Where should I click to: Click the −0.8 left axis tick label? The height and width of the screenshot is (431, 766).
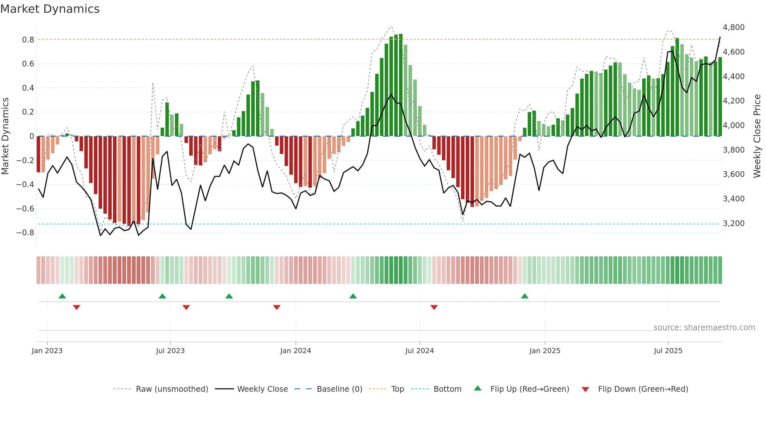tap(25, 233)
